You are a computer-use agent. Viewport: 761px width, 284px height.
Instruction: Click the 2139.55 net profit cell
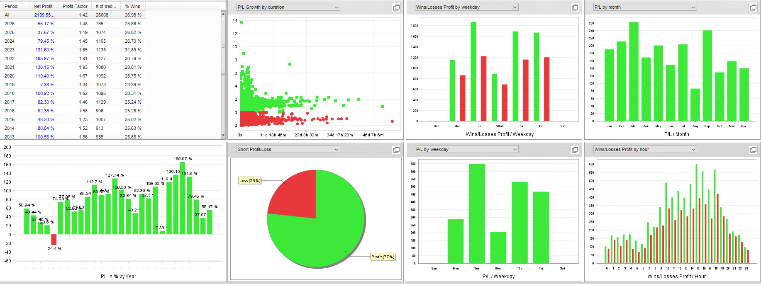[x=44, y=15]
